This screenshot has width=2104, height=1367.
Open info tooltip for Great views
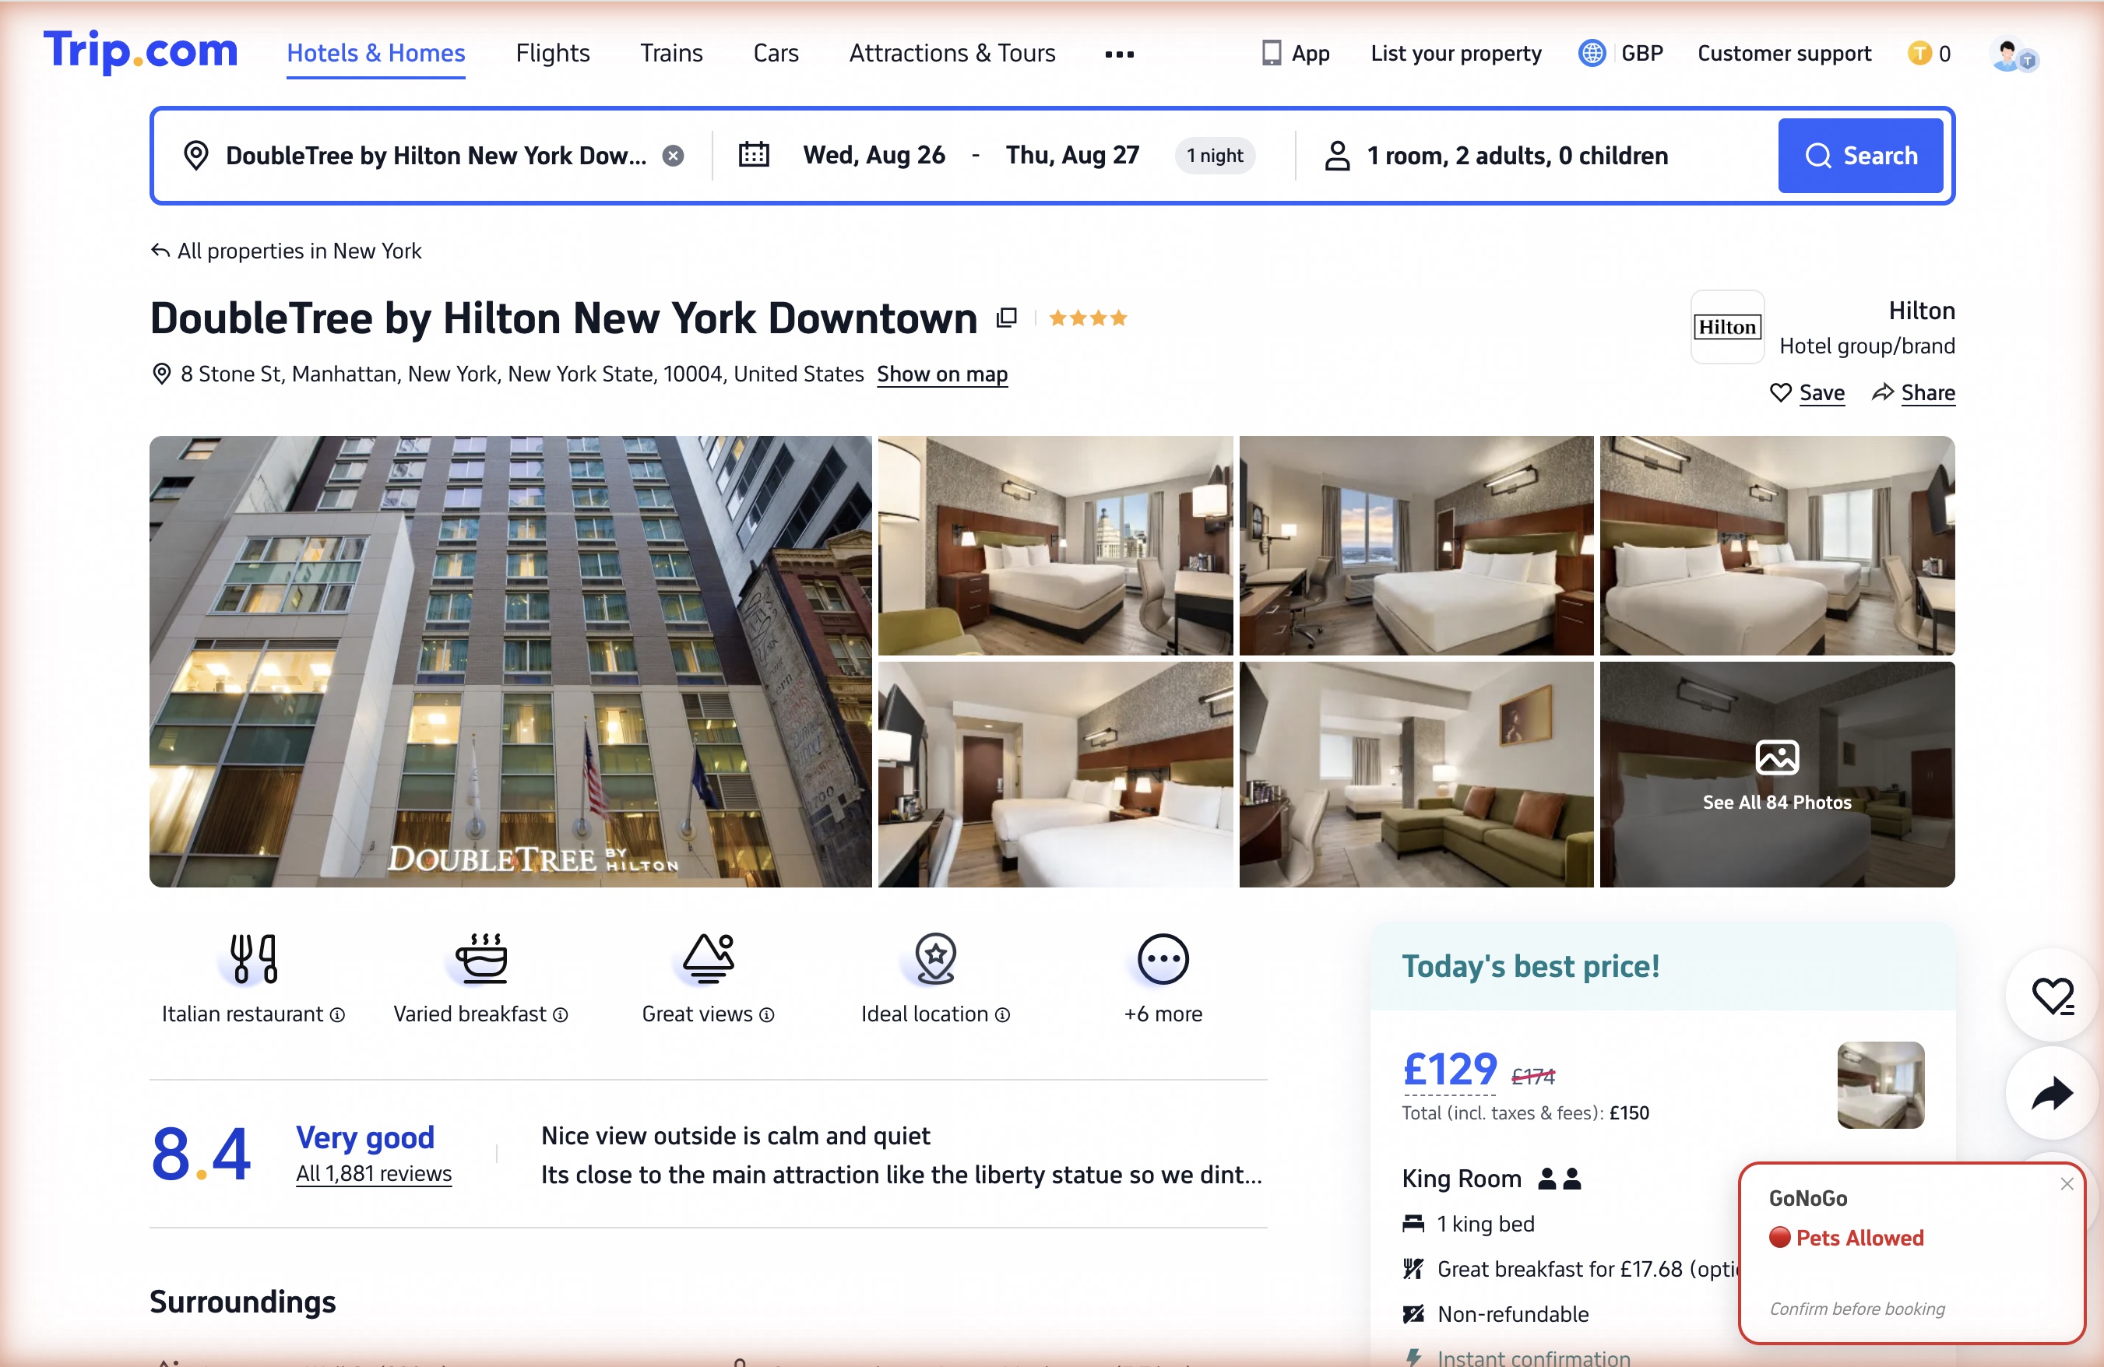point(766,1015)
